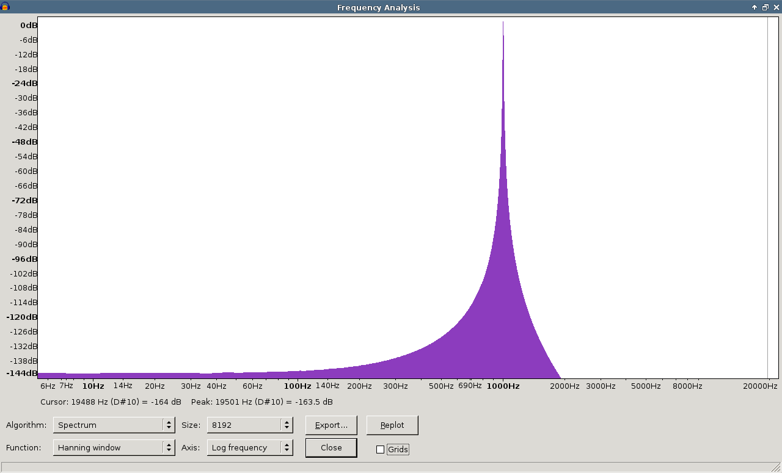The image size is (782, 473).
Task: Click the restore window icon
Action: click(765, 7)
